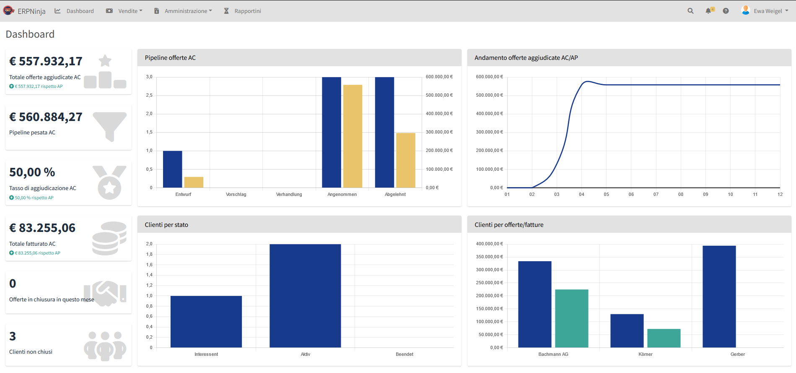Click the 50,00 % rispetto AP link
Screen dimensions: 796x373
tap(34, 198)
